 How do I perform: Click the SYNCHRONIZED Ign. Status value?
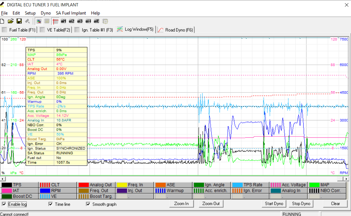(x=71, y=148)
